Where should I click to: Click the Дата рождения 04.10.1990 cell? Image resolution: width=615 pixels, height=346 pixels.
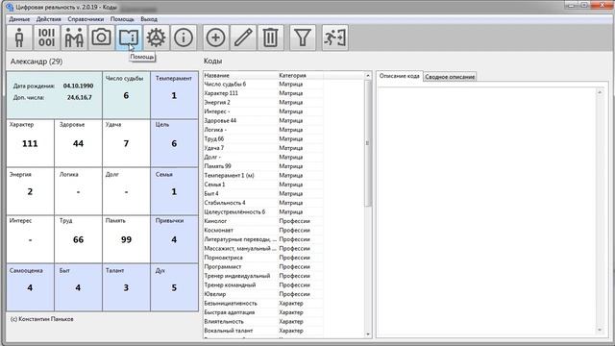(54, 95)
